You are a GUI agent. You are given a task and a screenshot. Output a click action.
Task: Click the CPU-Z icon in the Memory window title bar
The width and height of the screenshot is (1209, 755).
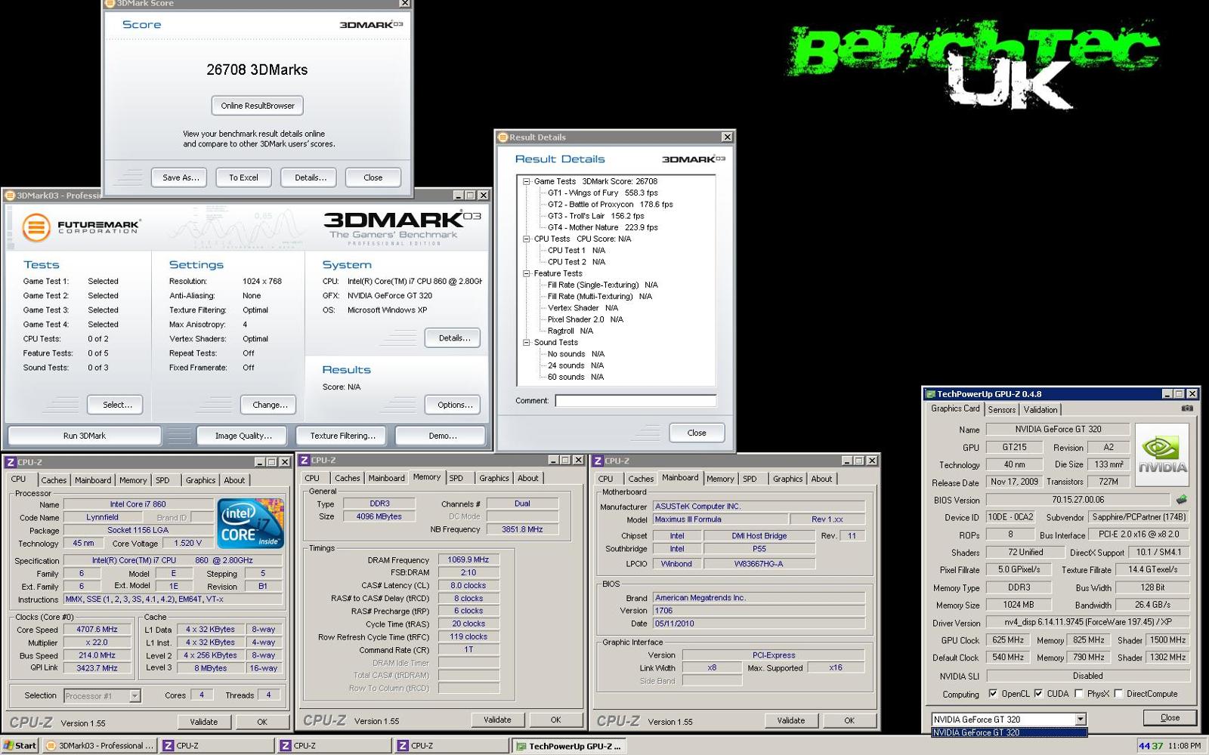tap(304, 460)
